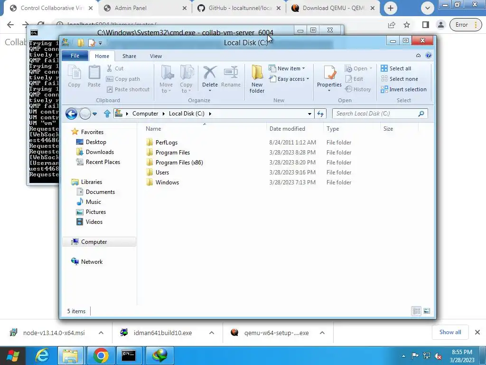Click the Search Local Disk (C:) field

tap(380, 114)
